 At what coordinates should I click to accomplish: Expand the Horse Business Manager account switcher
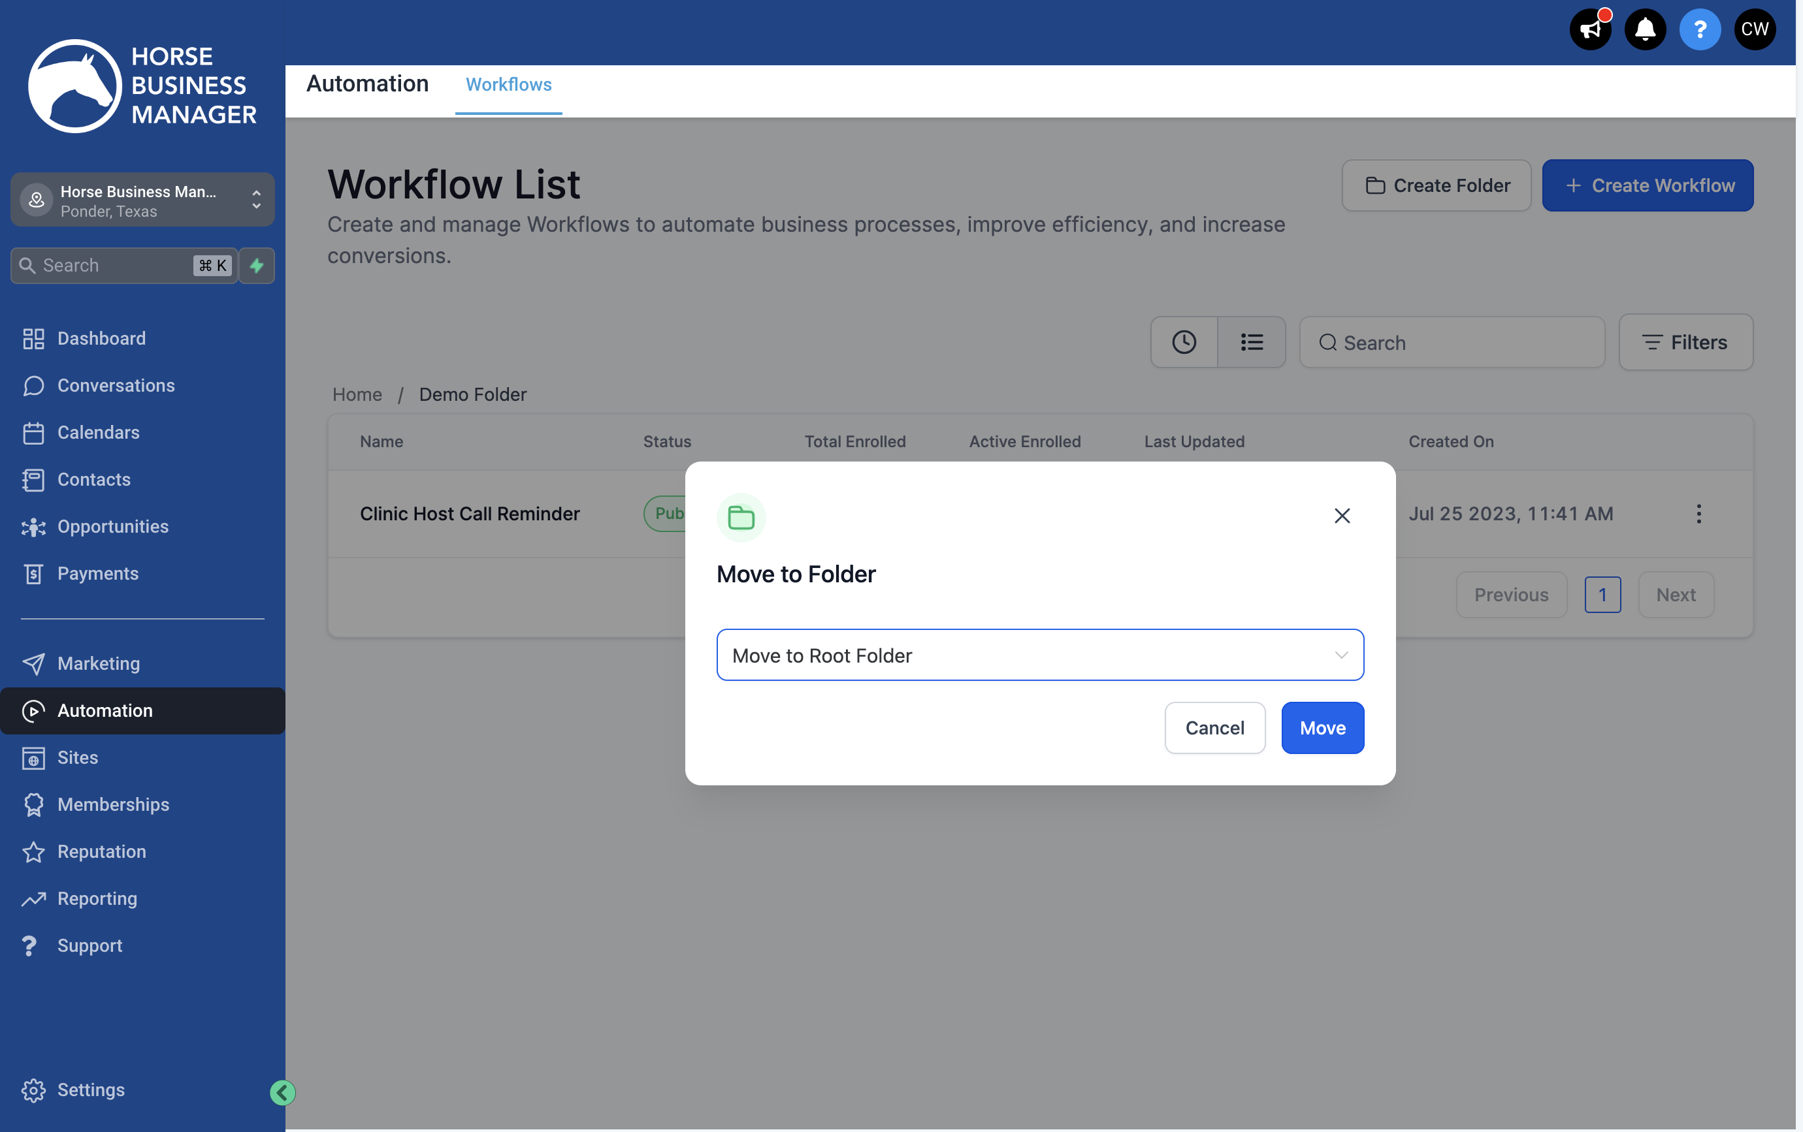click(142, 200)
